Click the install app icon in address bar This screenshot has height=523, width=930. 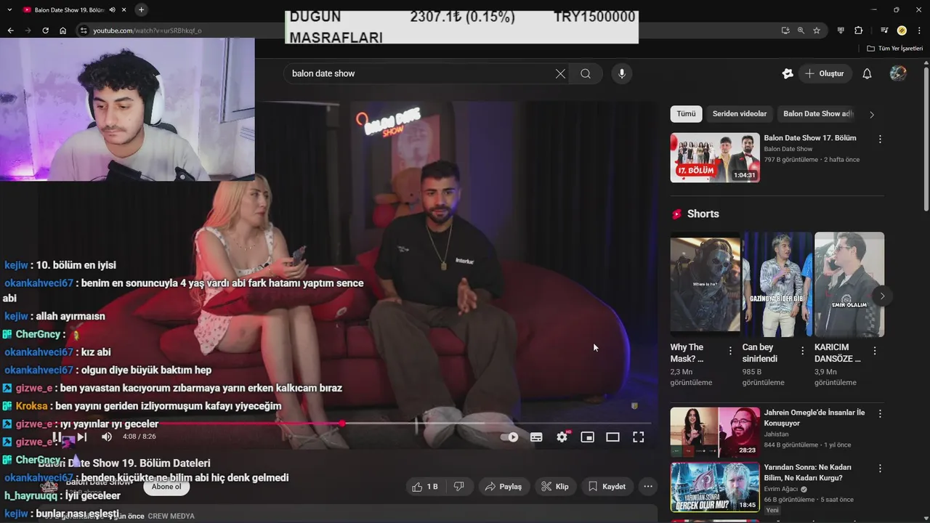785,31
